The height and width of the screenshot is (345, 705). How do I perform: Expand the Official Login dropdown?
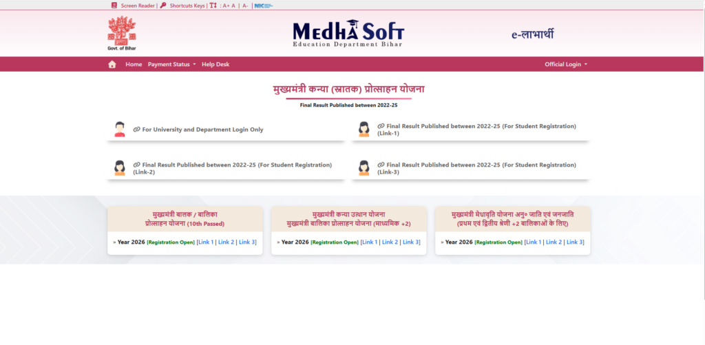coord(566,64)
